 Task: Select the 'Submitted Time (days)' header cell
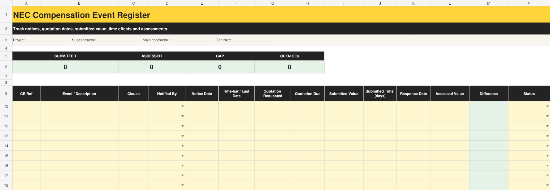[x=380, y=93]
